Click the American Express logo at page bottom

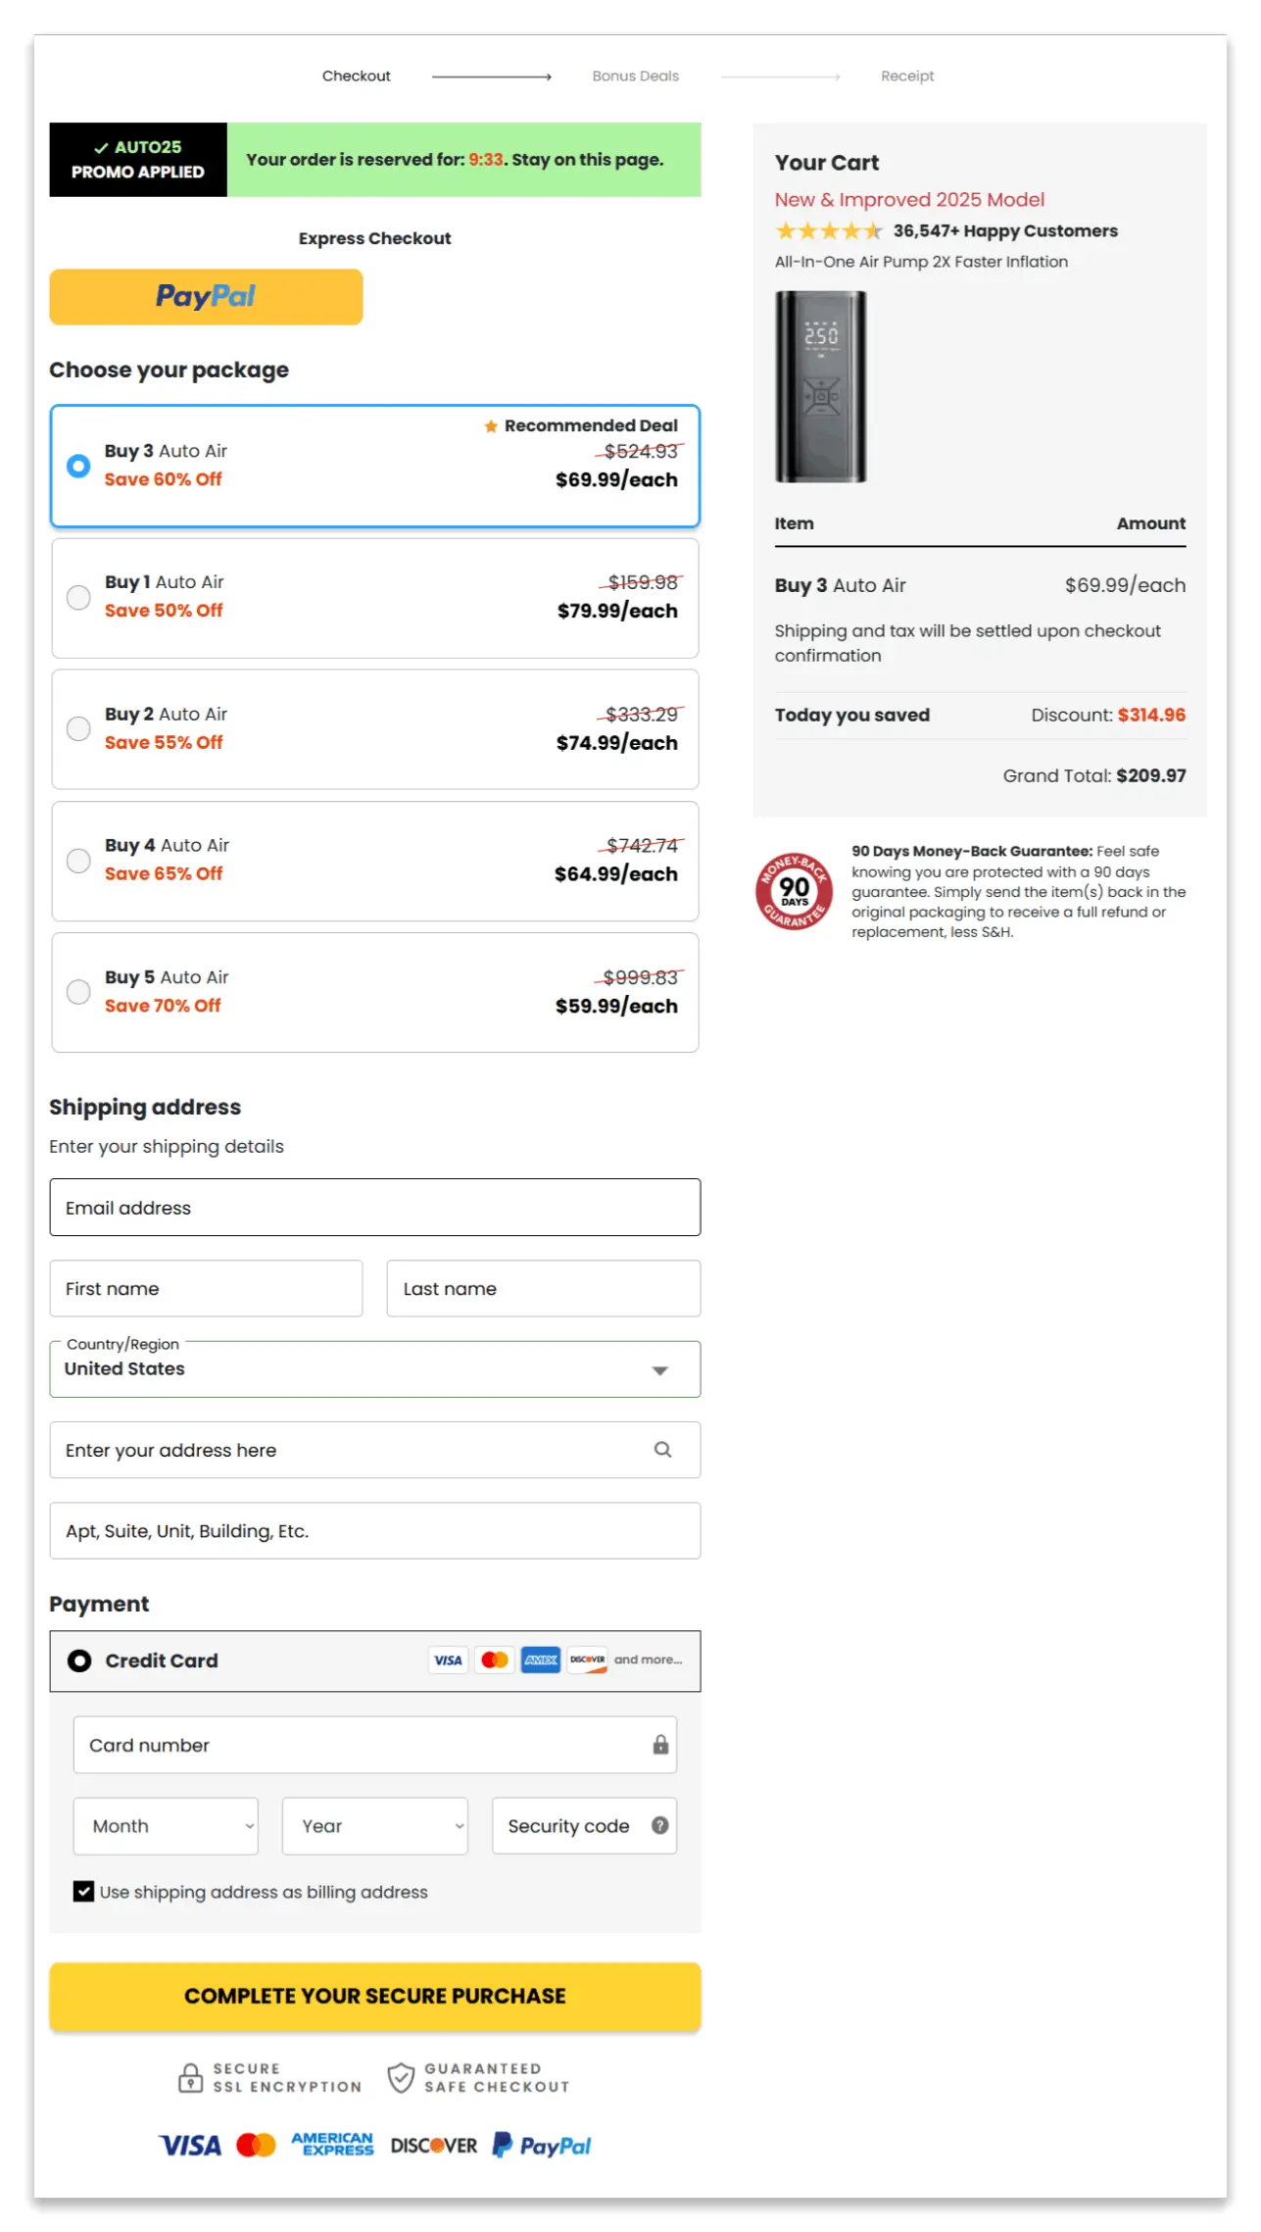[x=332, y=2145]
